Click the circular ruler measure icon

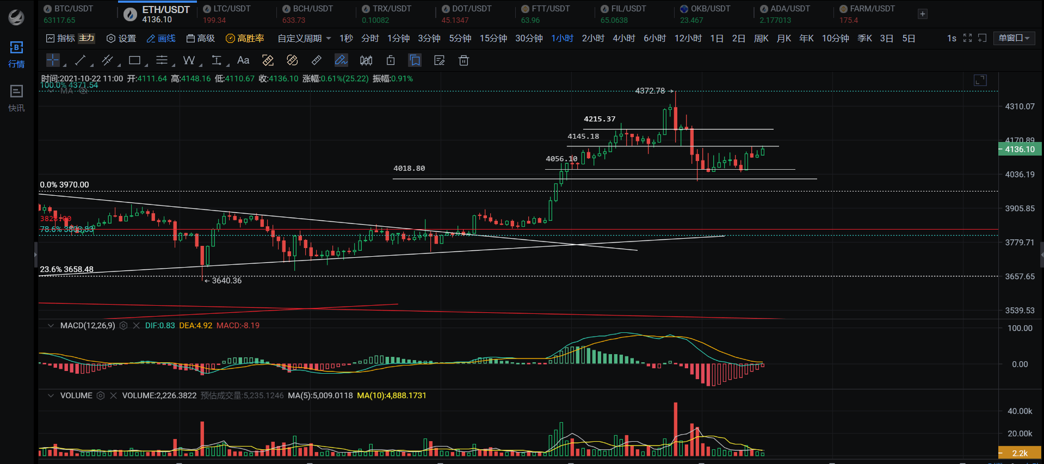pyautogui.click(x=292, y=60)
